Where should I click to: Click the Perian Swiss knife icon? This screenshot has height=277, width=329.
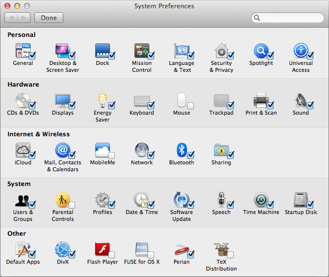pos(182,250)
